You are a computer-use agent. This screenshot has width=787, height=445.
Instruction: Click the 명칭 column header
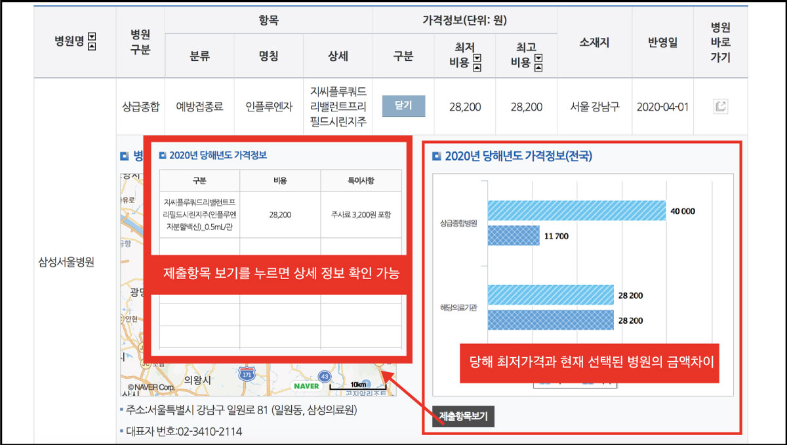click(268, 56)
